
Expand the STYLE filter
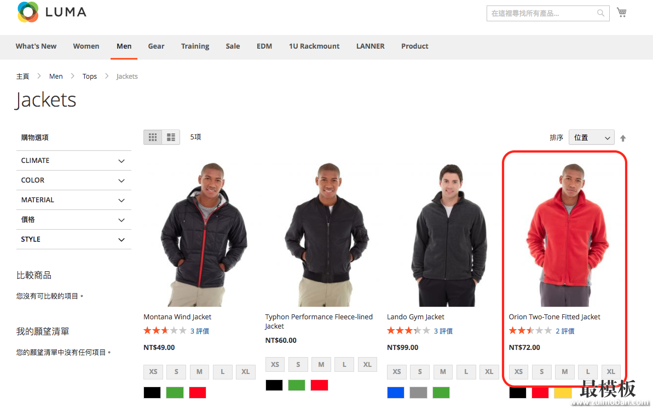point(74,239)
